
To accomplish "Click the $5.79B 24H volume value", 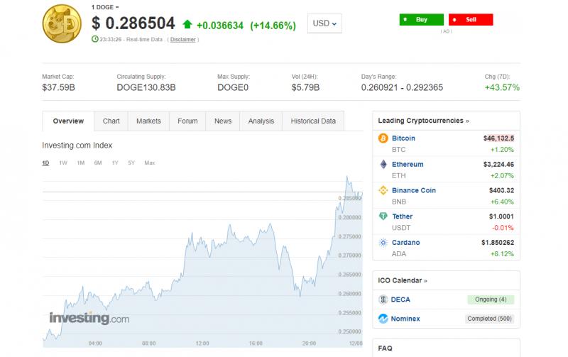I will click(305, 87).
